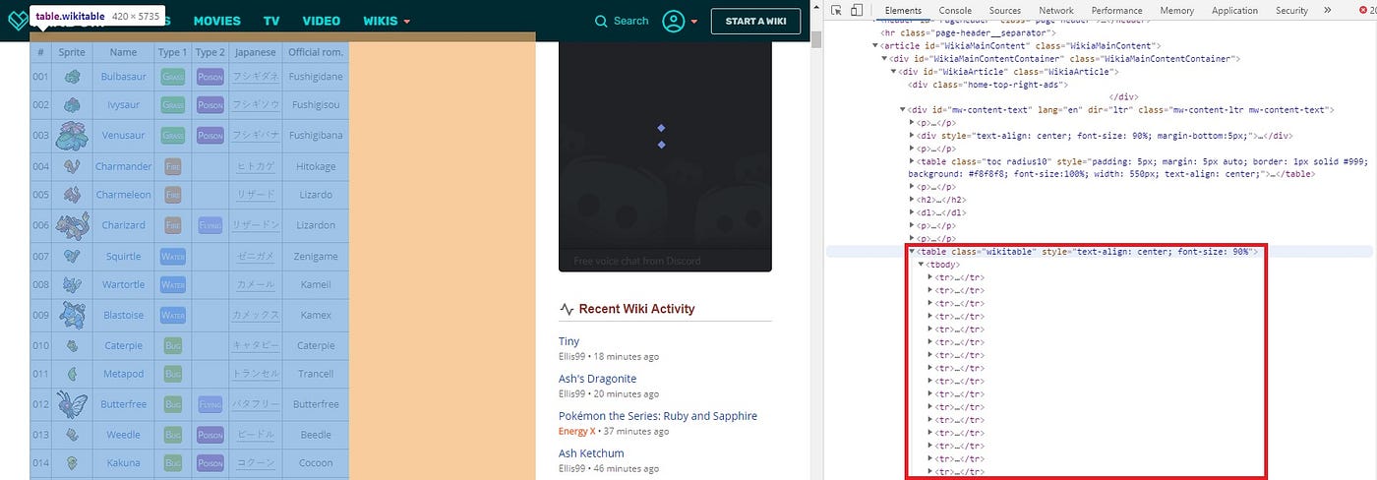1377x480 pixels.
Task: Collapse the tbody node
Action: coord(921,265)
